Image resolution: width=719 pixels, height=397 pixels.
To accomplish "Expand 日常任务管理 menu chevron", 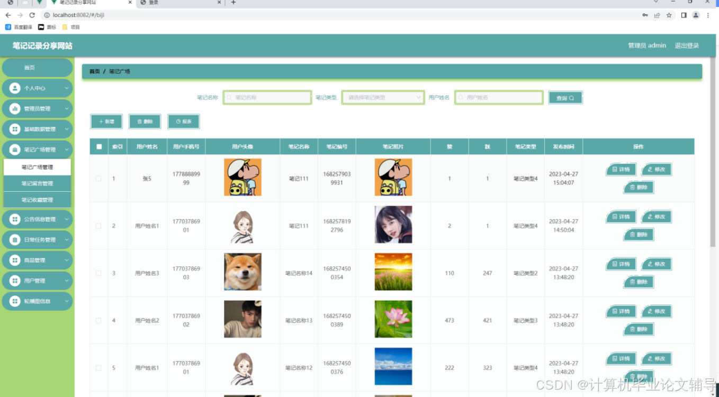I will click(67, 239).
